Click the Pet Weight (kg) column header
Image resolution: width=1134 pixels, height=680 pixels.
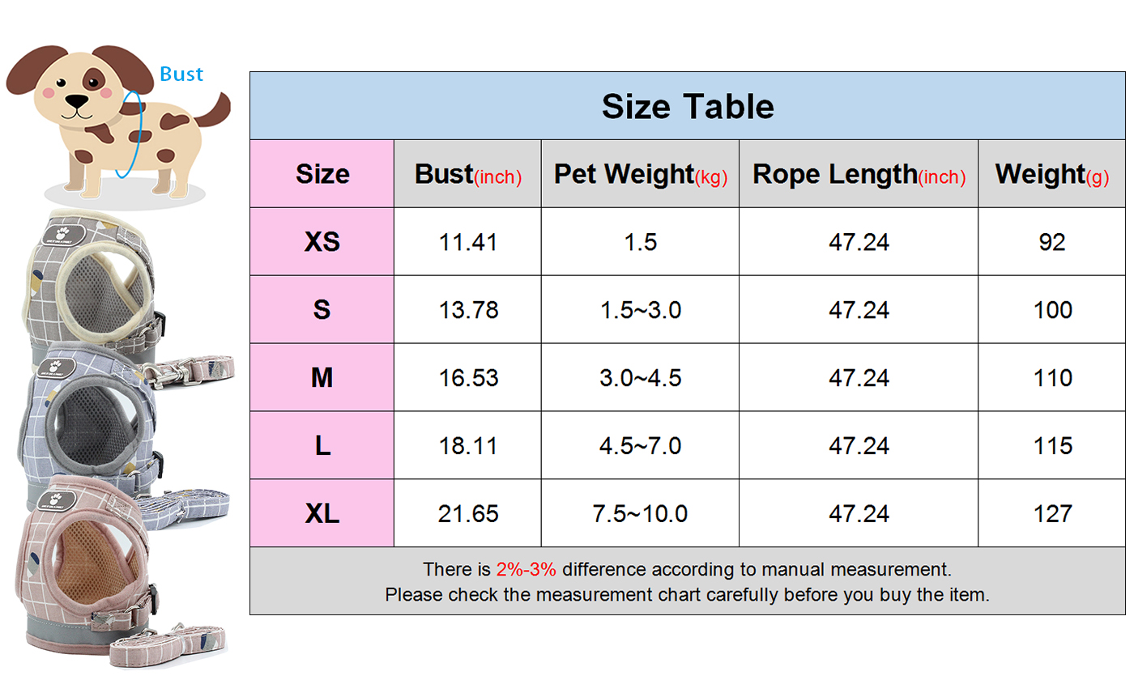tap(640, 174)
